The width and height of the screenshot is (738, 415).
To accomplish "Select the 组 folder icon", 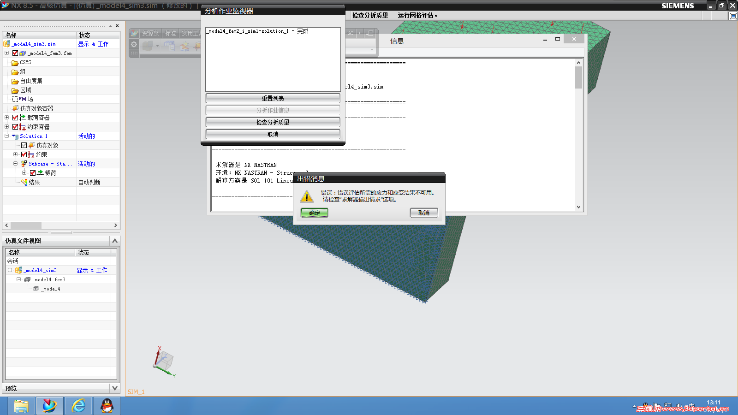I will (15, 72).
